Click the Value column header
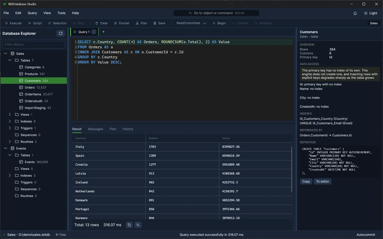The height and width of the screenshot is (239, 383). (256, 138)
